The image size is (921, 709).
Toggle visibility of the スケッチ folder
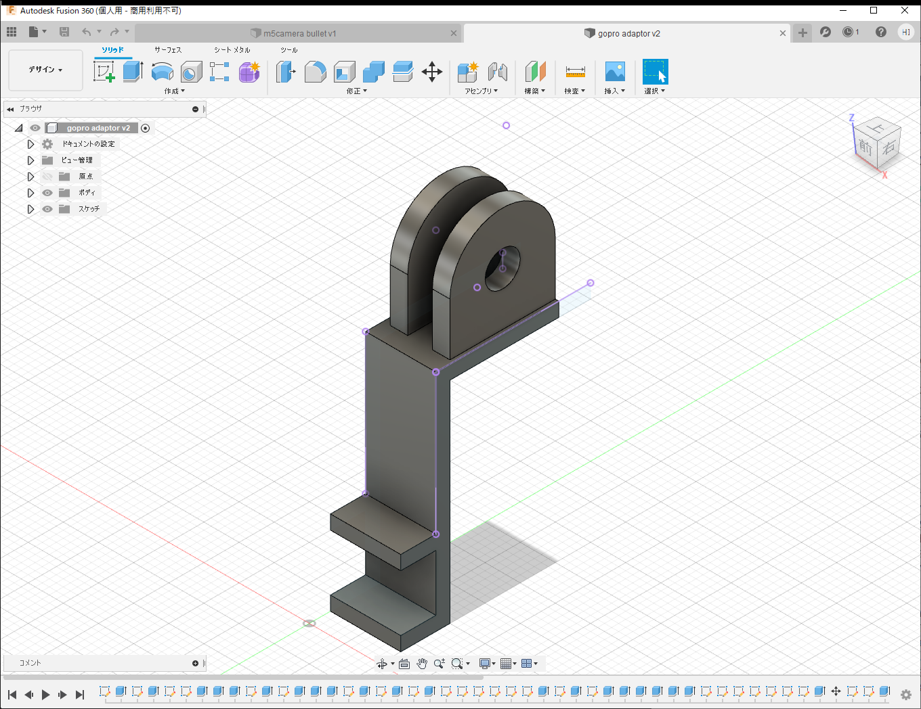pos(47,209)
